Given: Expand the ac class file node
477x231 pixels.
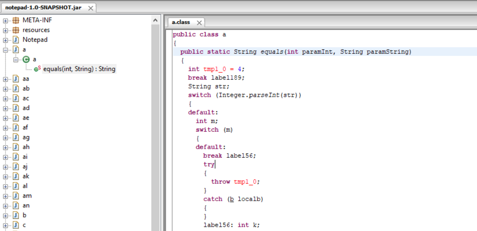Looking at the screenshot, I should [6, 99].
